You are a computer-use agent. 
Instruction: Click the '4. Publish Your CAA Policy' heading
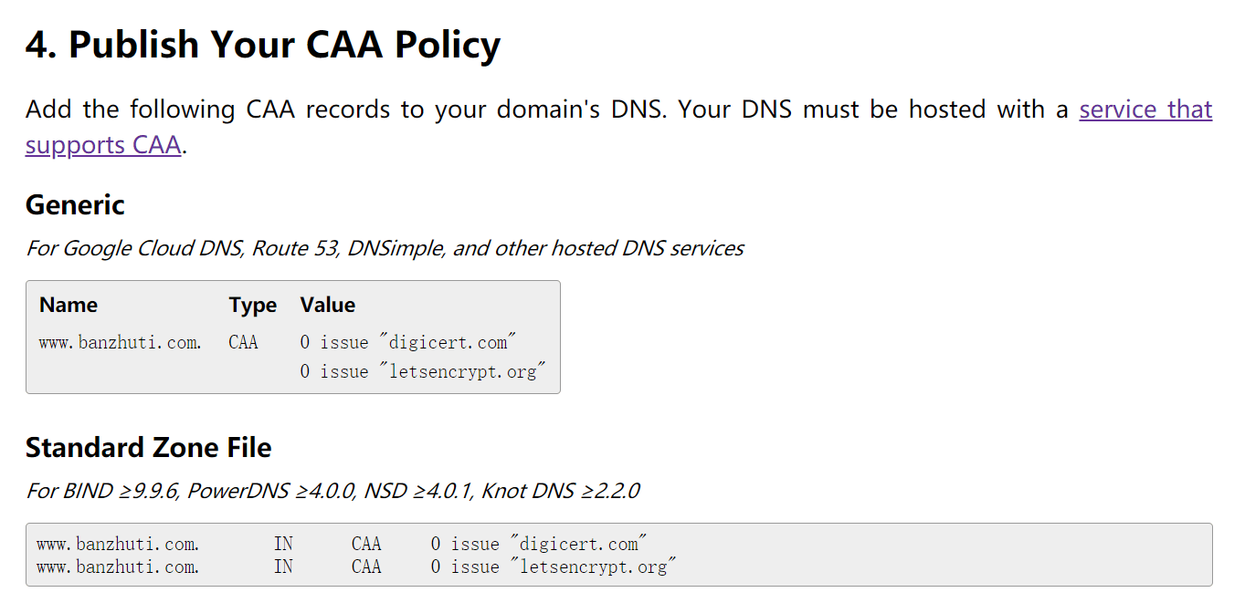[263, 45]
